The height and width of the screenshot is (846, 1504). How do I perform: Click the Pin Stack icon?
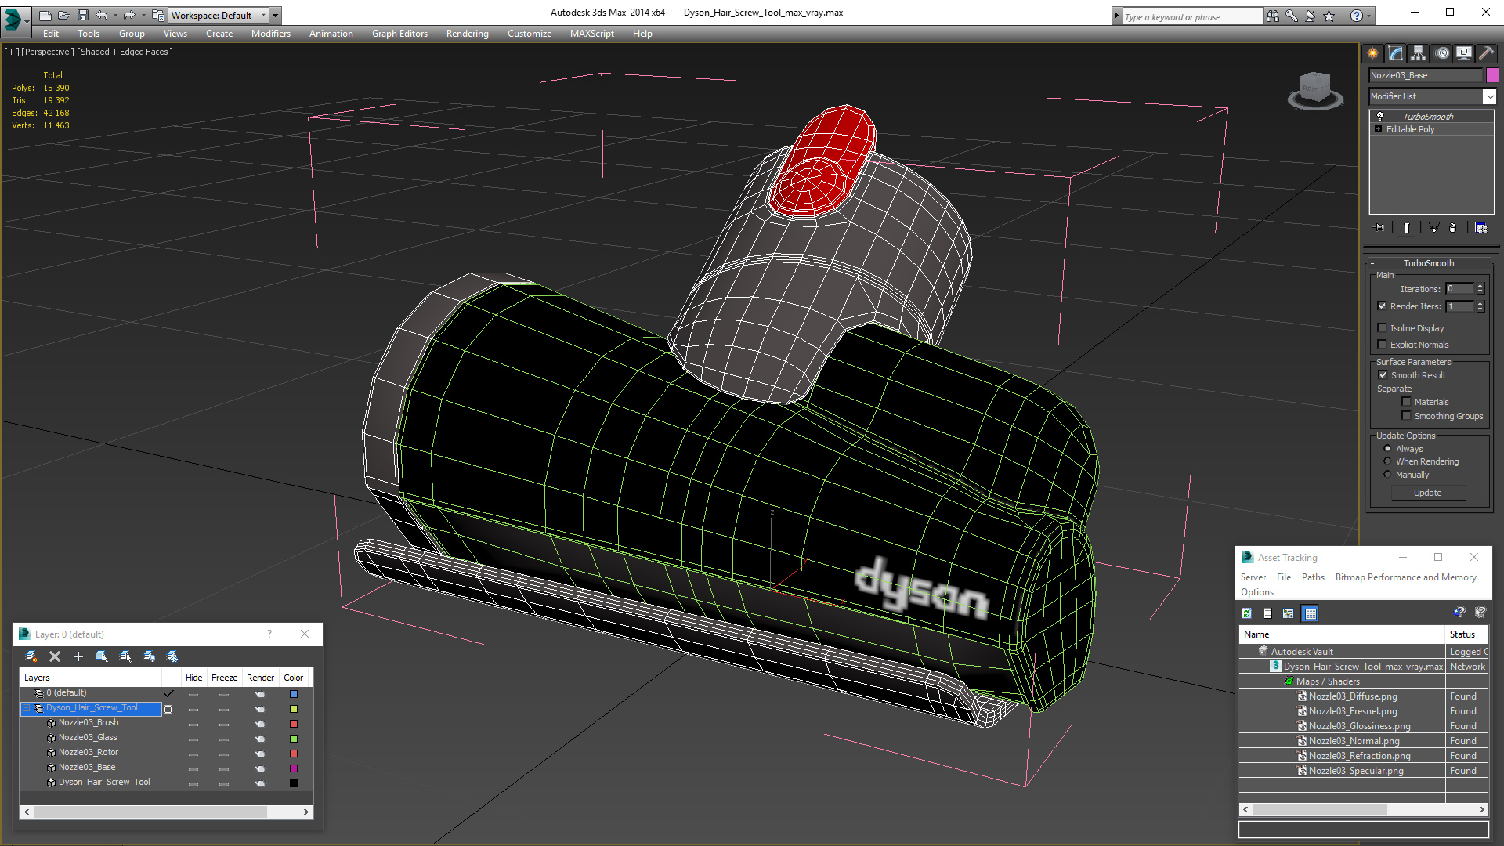1379,228
